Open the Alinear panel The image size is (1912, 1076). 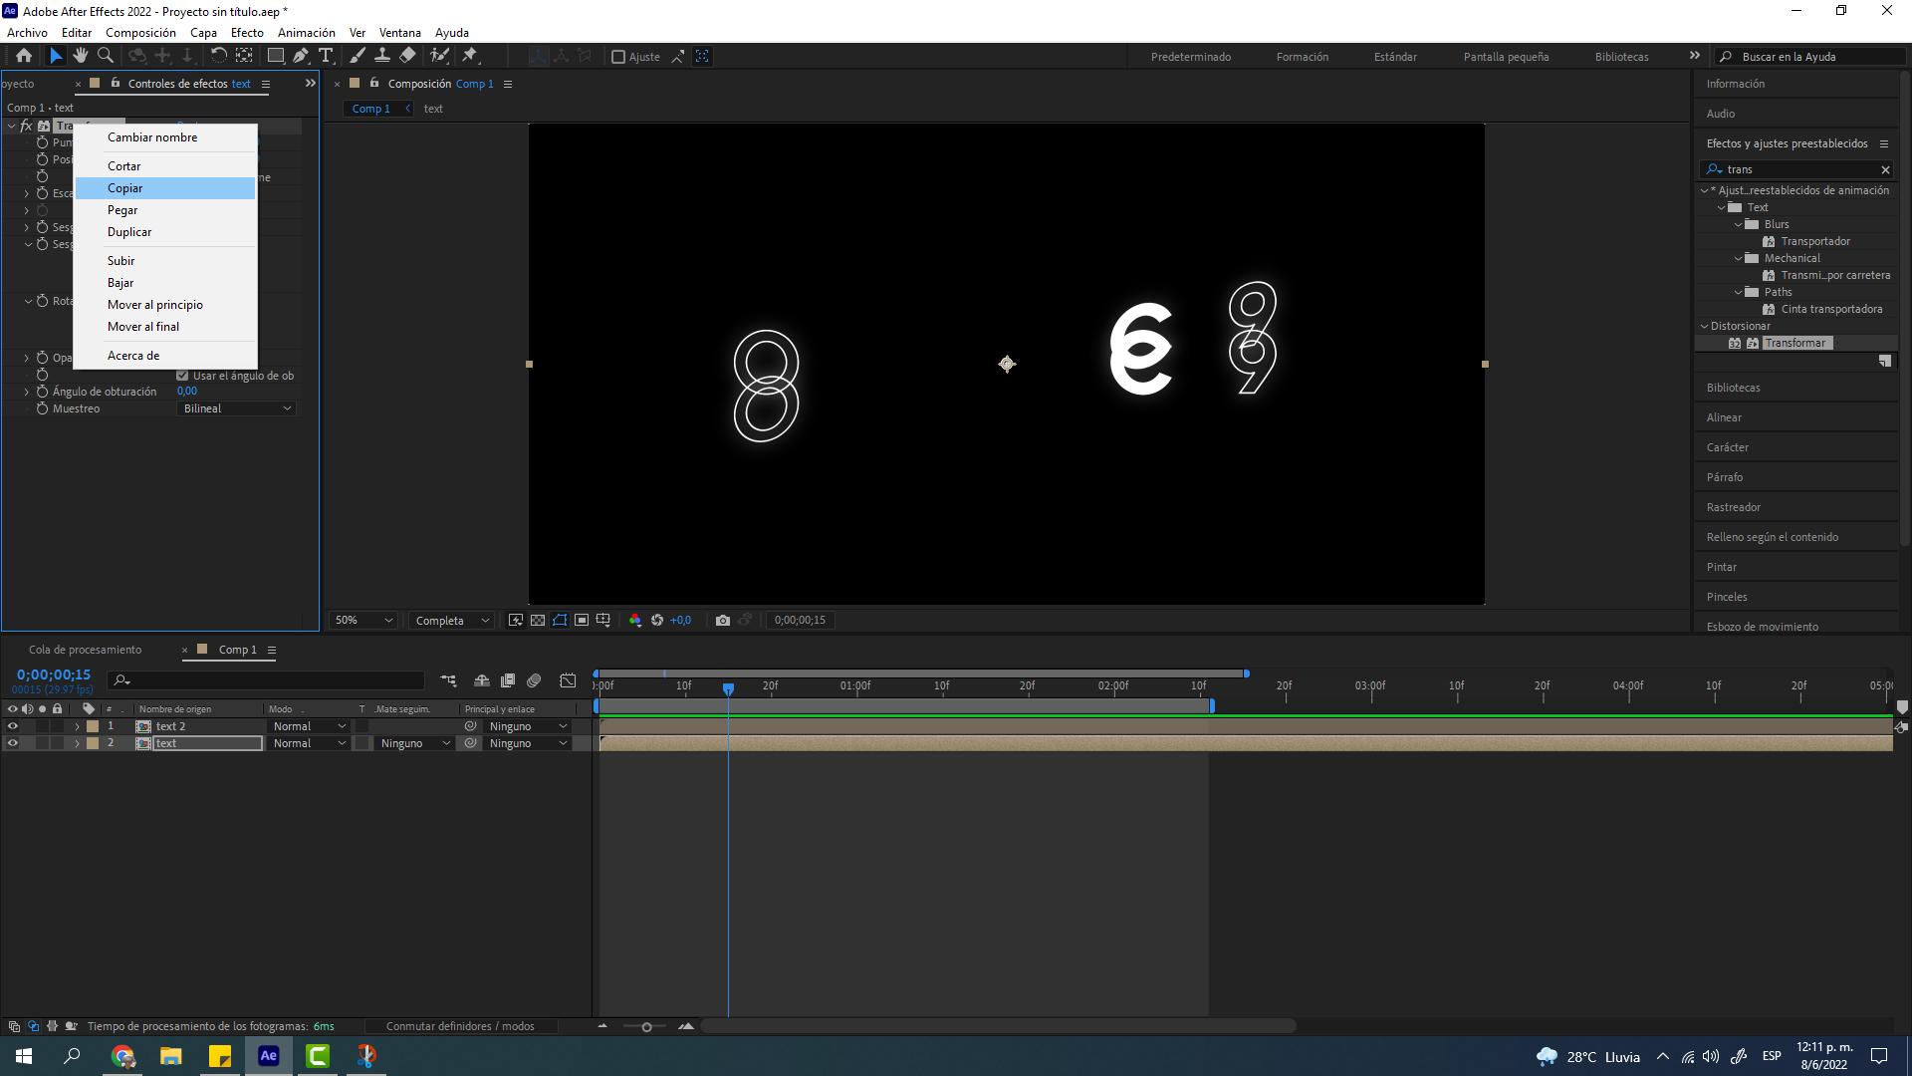click(1724, 417)
